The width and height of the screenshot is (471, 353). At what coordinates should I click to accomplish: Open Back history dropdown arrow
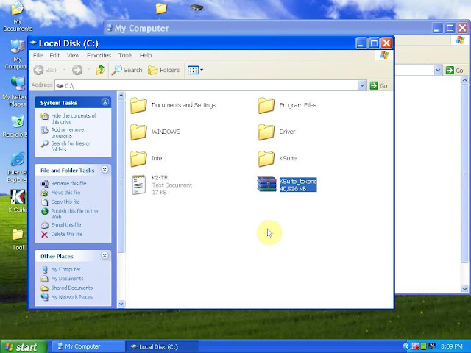click(x=64, y=70)
